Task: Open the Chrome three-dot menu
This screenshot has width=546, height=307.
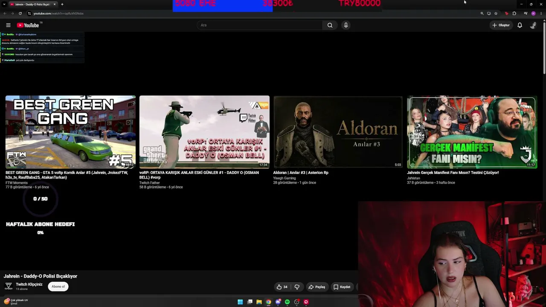Action: click(x=541, y=13)
